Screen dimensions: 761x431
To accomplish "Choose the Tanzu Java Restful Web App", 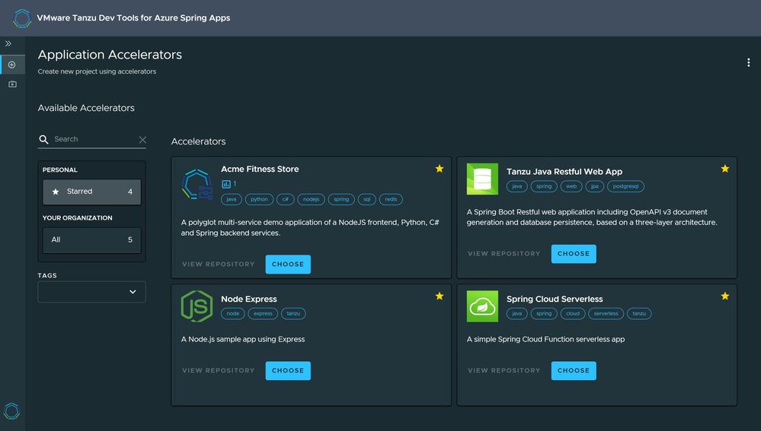I will pyautogui.click(x=573, y=254).
